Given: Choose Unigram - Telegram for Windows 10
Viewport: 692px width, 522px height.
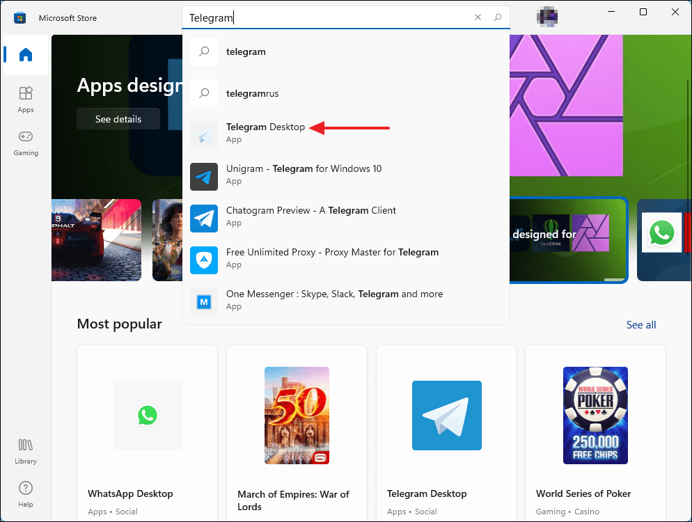Looking at the screenshot, I should click(x=346, y=177).
